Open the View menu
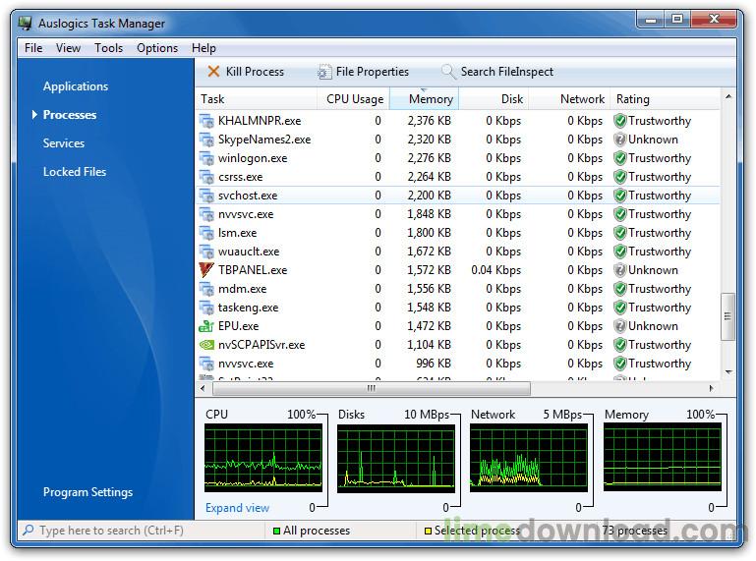The width and height of the screenshot is (756, 561). [x=68, y=48]
